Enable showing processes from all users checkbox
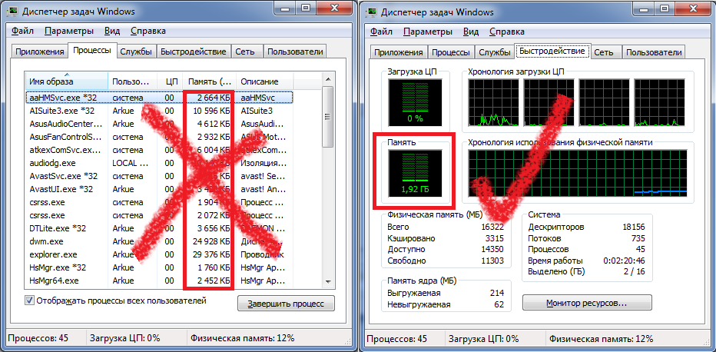Screen dimensions: 716x352 (30, 301)
